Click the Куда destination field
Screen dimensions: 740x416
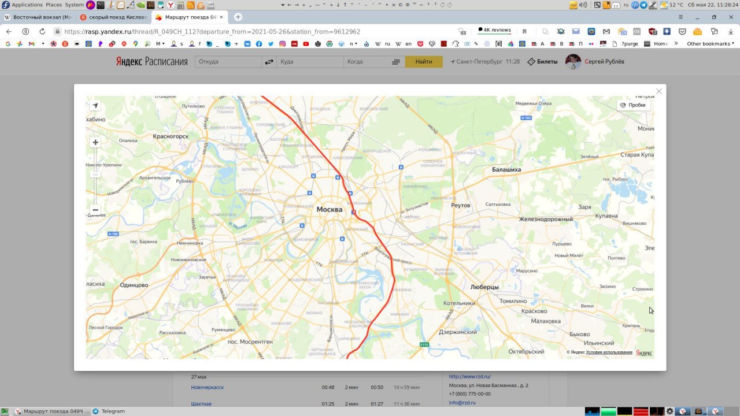pos(310,62)
